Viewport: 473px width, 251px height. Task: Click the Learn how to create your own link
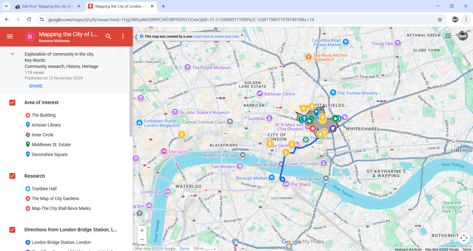[x=216, y=36]
